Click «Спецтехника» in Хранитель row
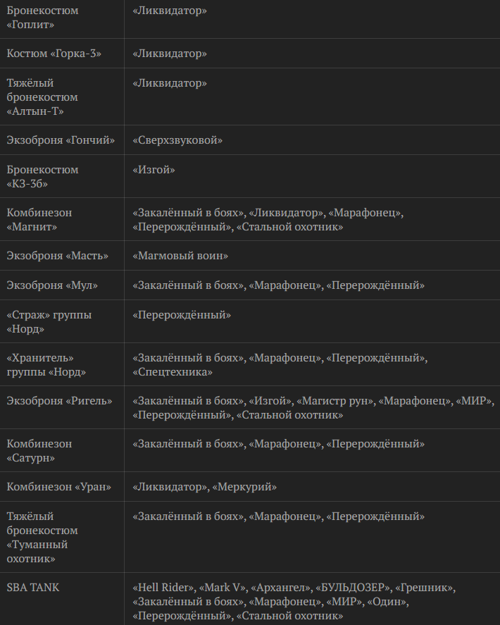Screen dimensions: 500x625 pos(173,372)
